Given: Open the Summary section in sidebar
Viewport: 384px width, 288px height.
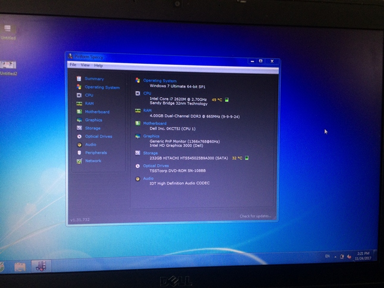Looking at the screenshot, I should (94, 79).
